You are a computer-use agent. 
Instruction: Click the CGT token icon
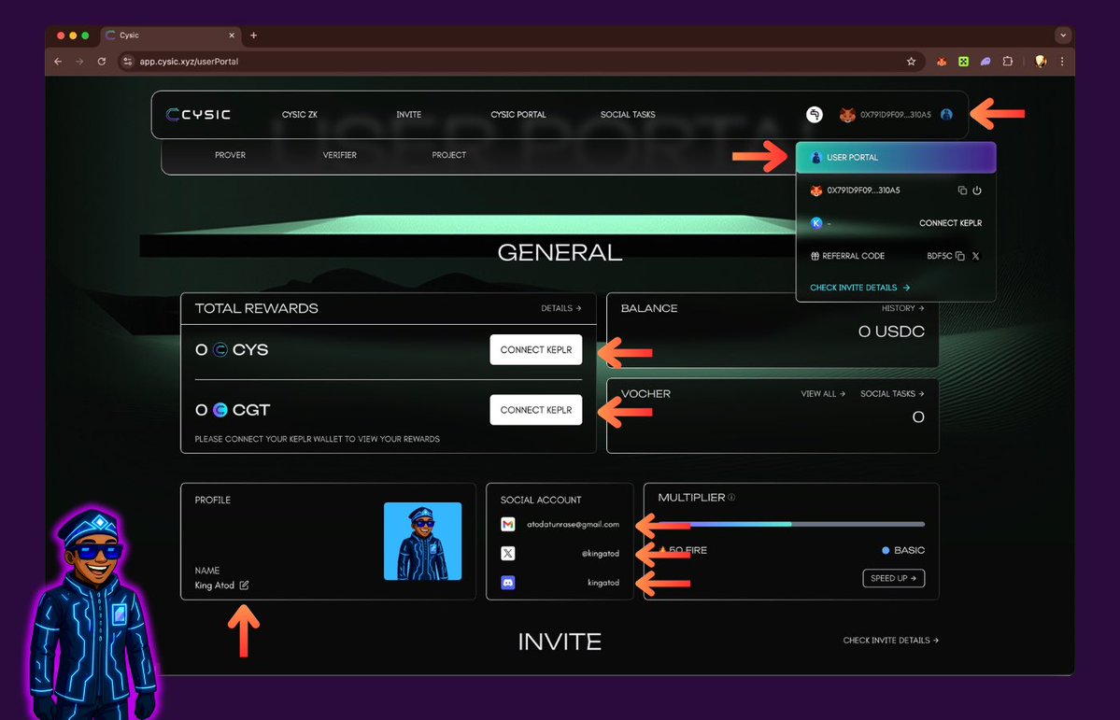[220, 410]
